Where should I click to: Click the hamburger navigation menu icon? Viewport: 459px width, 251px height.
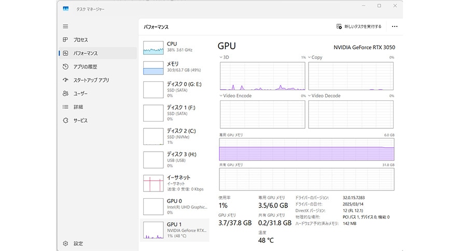pyautogui.click(x=65, y=26)
